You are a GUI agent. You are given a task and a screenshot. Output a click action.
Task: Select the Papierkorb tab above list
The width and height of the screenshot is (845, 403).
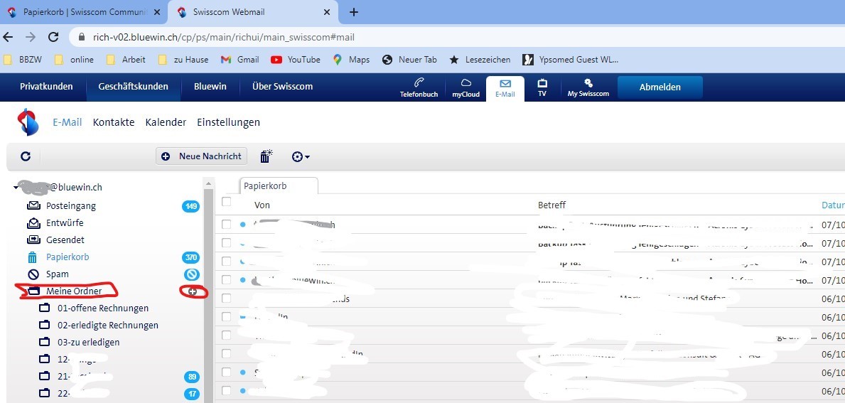tap(279, 186)
